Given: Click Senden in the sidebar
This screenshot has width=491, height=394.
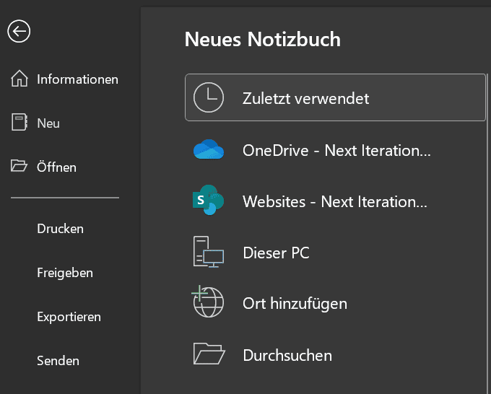Looking at the screenshot, I should (58, 361).
